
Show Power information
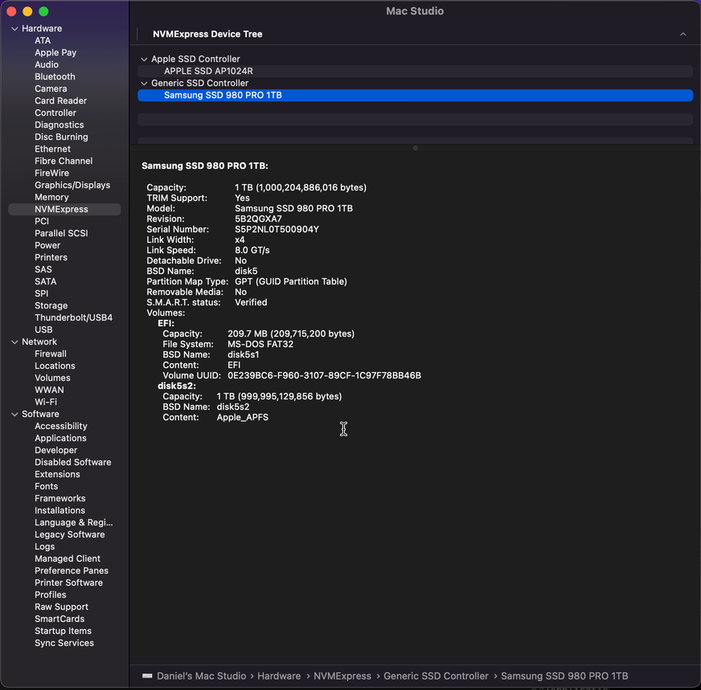click(x=47, y=246)
